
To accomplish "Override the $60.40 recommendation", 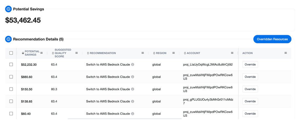I will coord(250,114).
